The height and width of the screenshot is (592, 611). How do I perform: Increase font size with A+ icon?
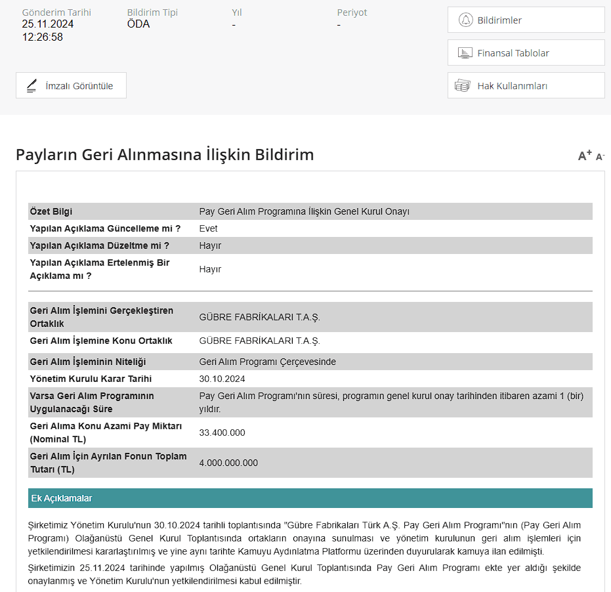tap(585, 155)
